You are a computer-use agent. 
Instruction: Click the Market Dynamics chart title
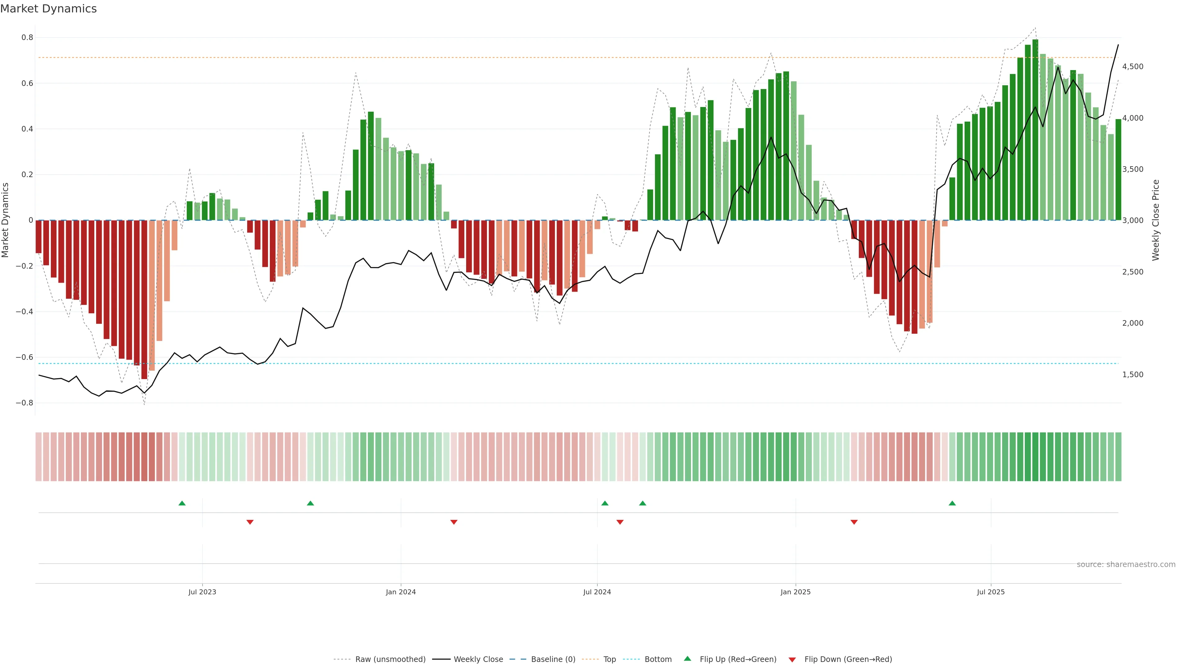[49, 9]
